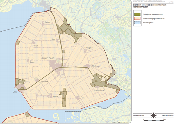Click the Ens village label
Screen dimensions: 174x124
tap(83, 98)
